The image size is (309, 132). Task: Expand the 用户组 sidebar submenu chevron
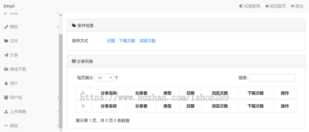point(58,97)
